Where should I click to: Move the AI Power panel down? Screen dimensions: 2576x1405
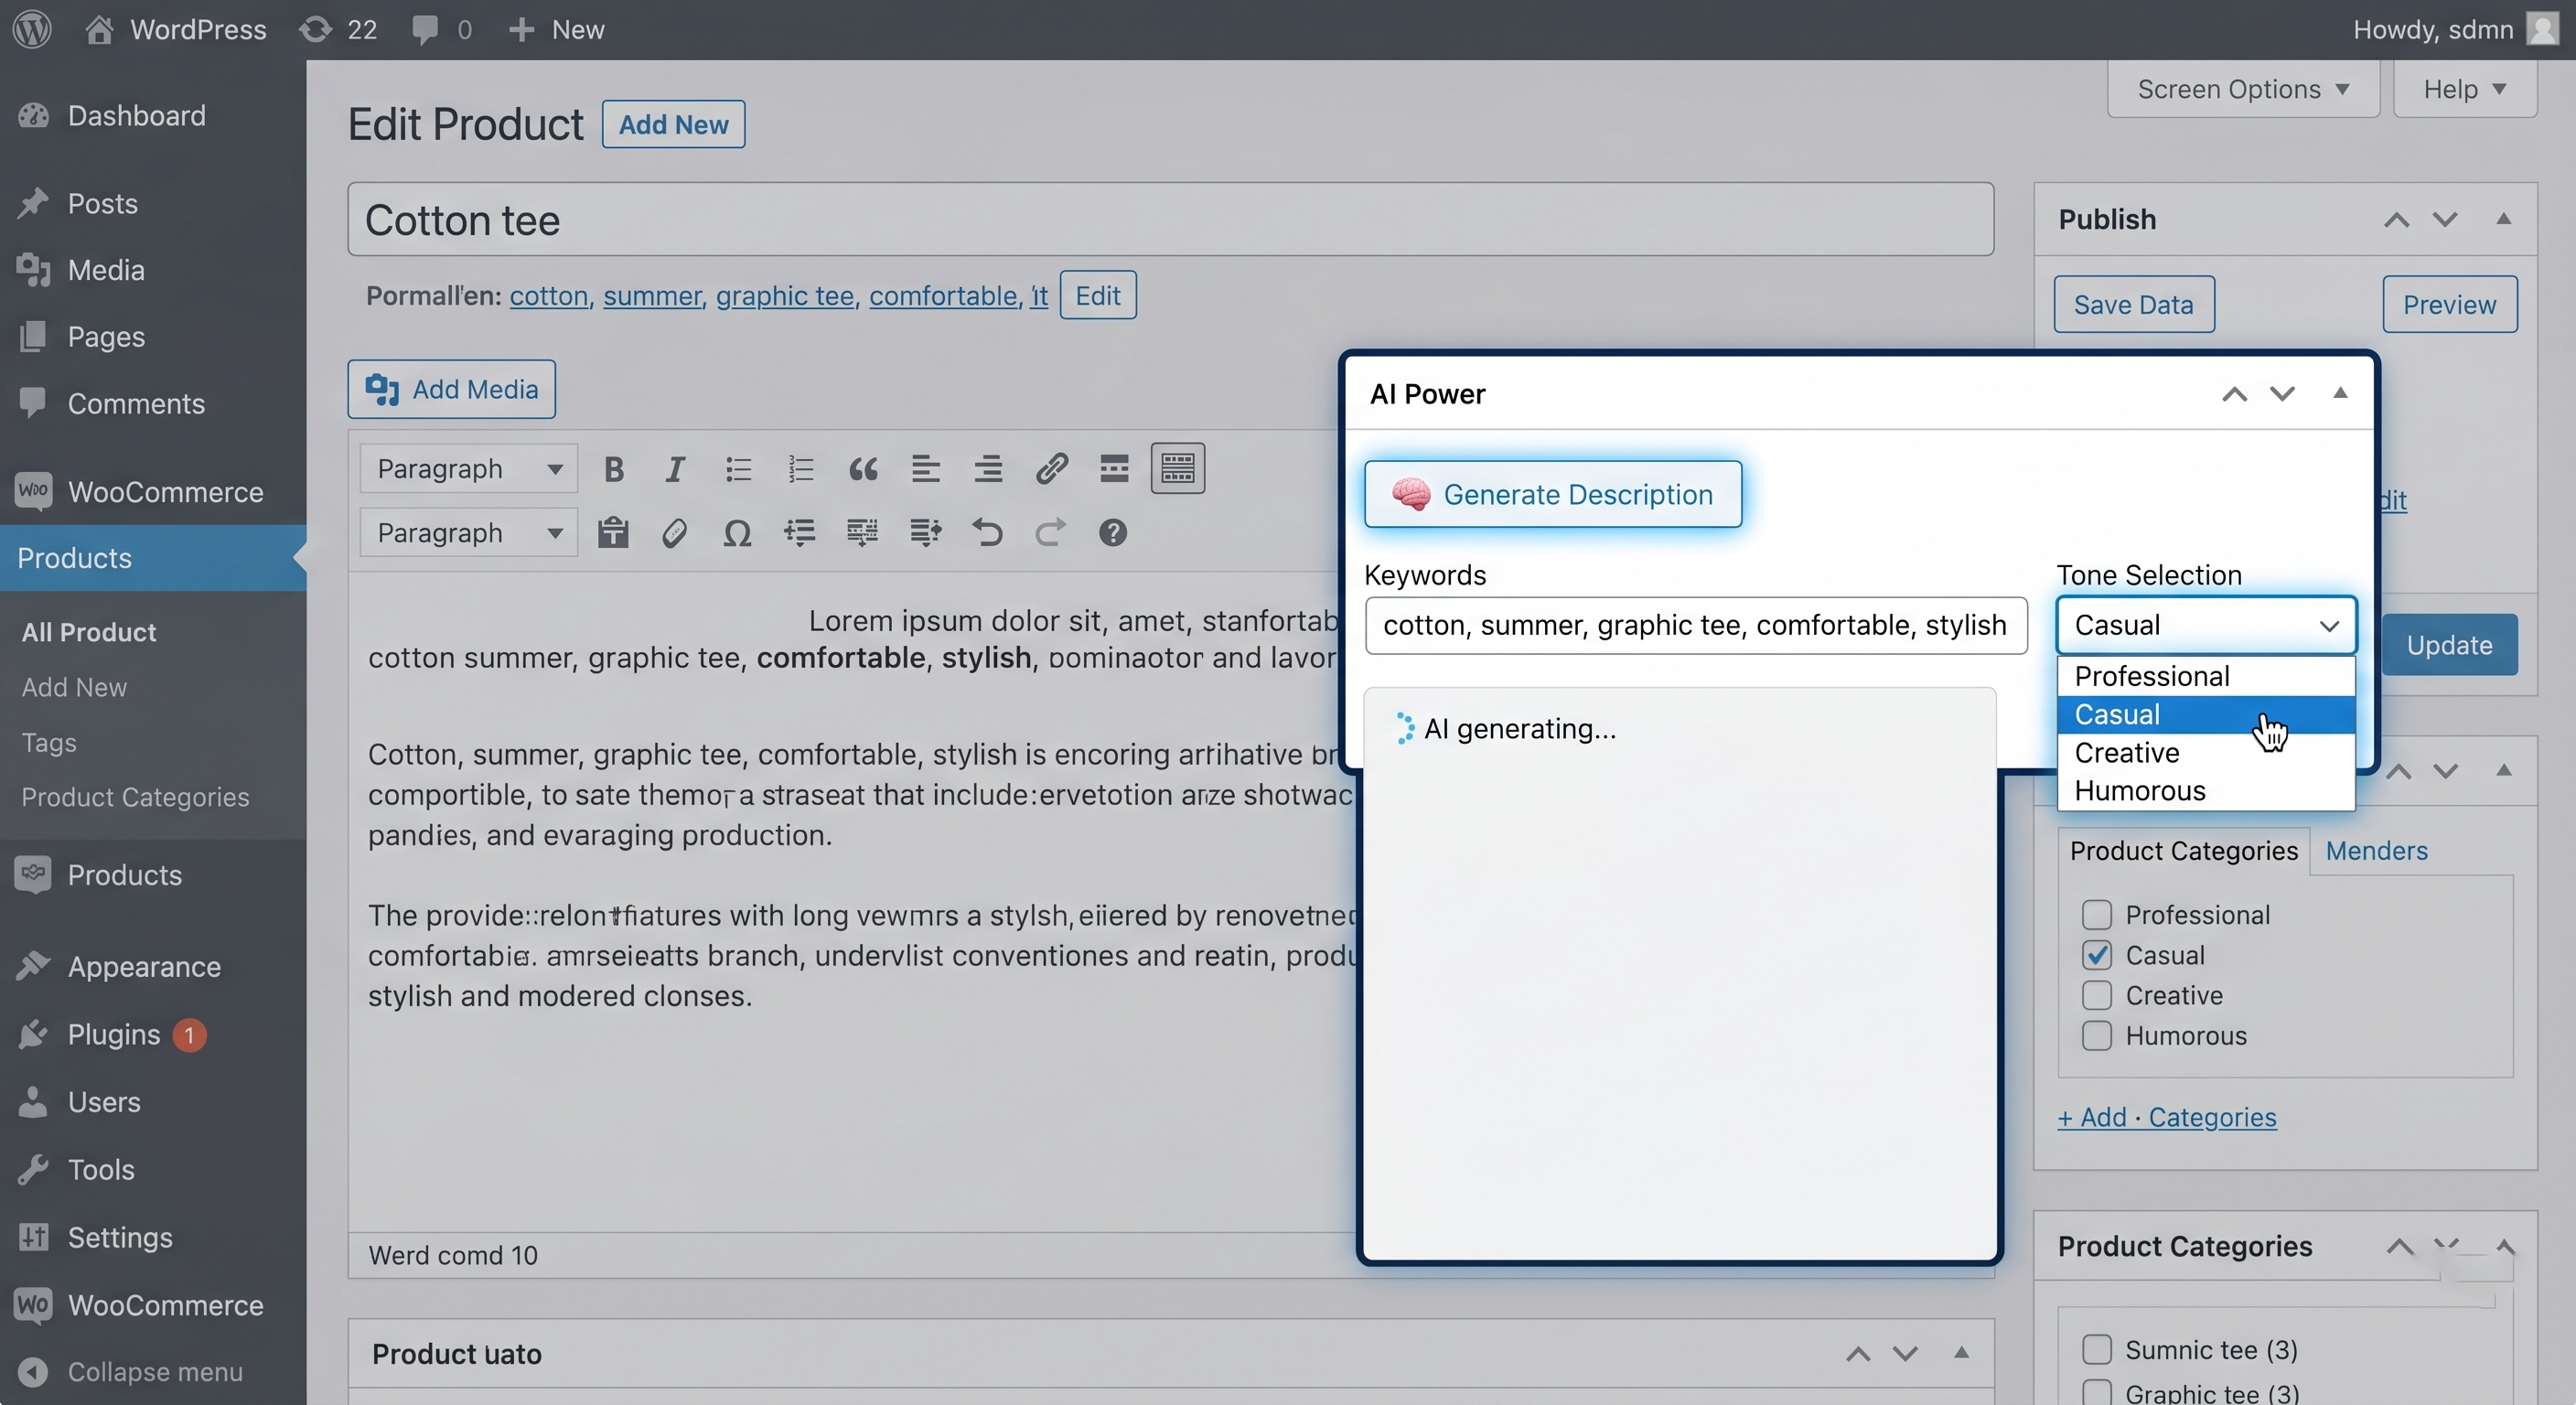(x=2282, y=394)
